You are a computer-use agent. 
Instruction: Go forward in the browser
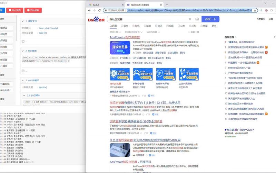point(94,10)
